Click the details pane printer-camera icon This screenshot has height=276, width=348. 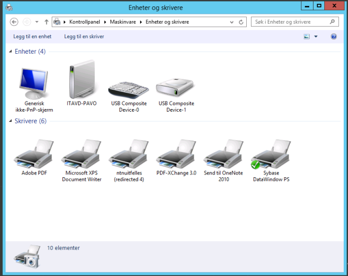27,257
